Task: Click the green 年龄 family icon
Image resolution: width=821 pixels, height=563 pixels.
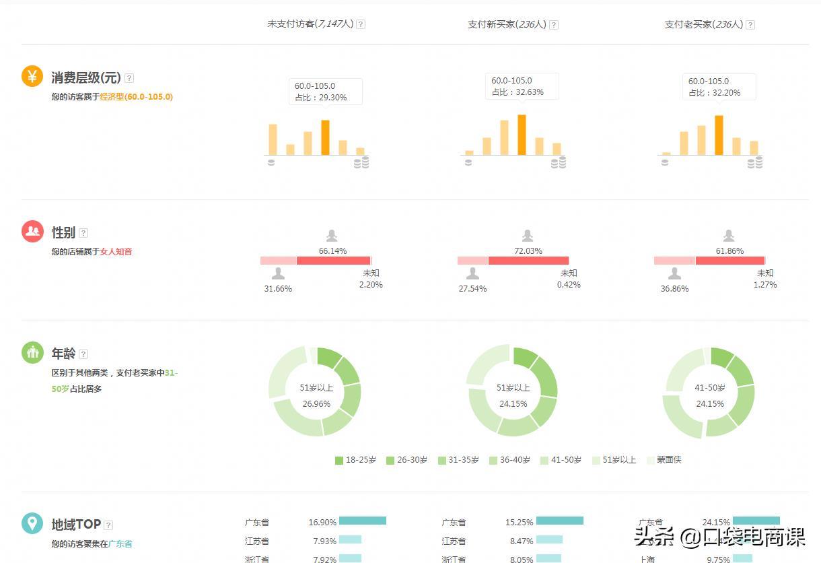Action: [x=32, y=352]
